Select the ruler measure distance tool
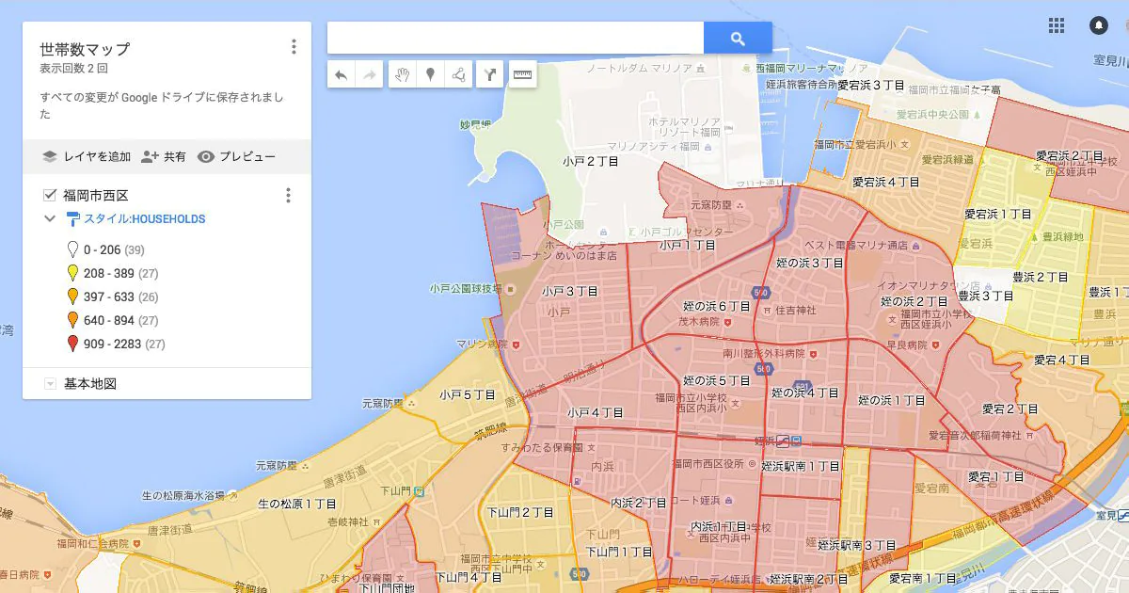The width and height of the screenshot is (1129, 593). [521, 74]
